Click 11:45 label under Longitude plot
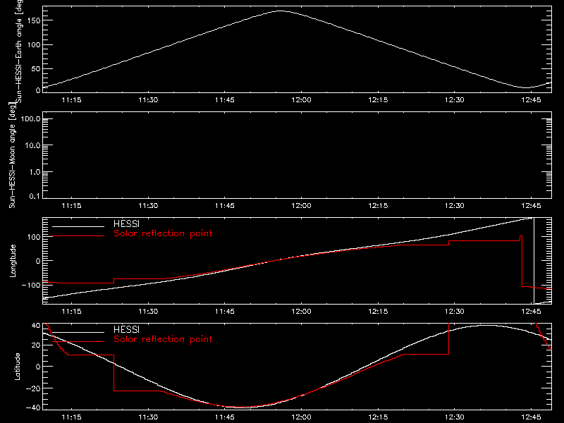 (225, 312)
